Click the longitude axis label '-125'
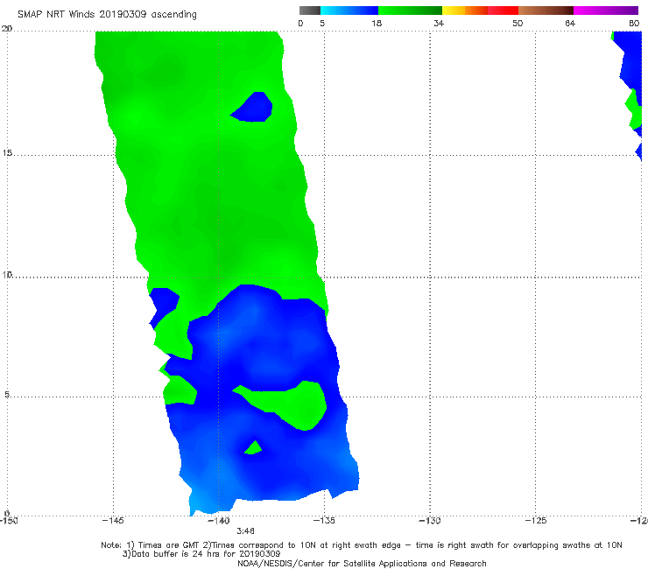 (x=536, y=520)
